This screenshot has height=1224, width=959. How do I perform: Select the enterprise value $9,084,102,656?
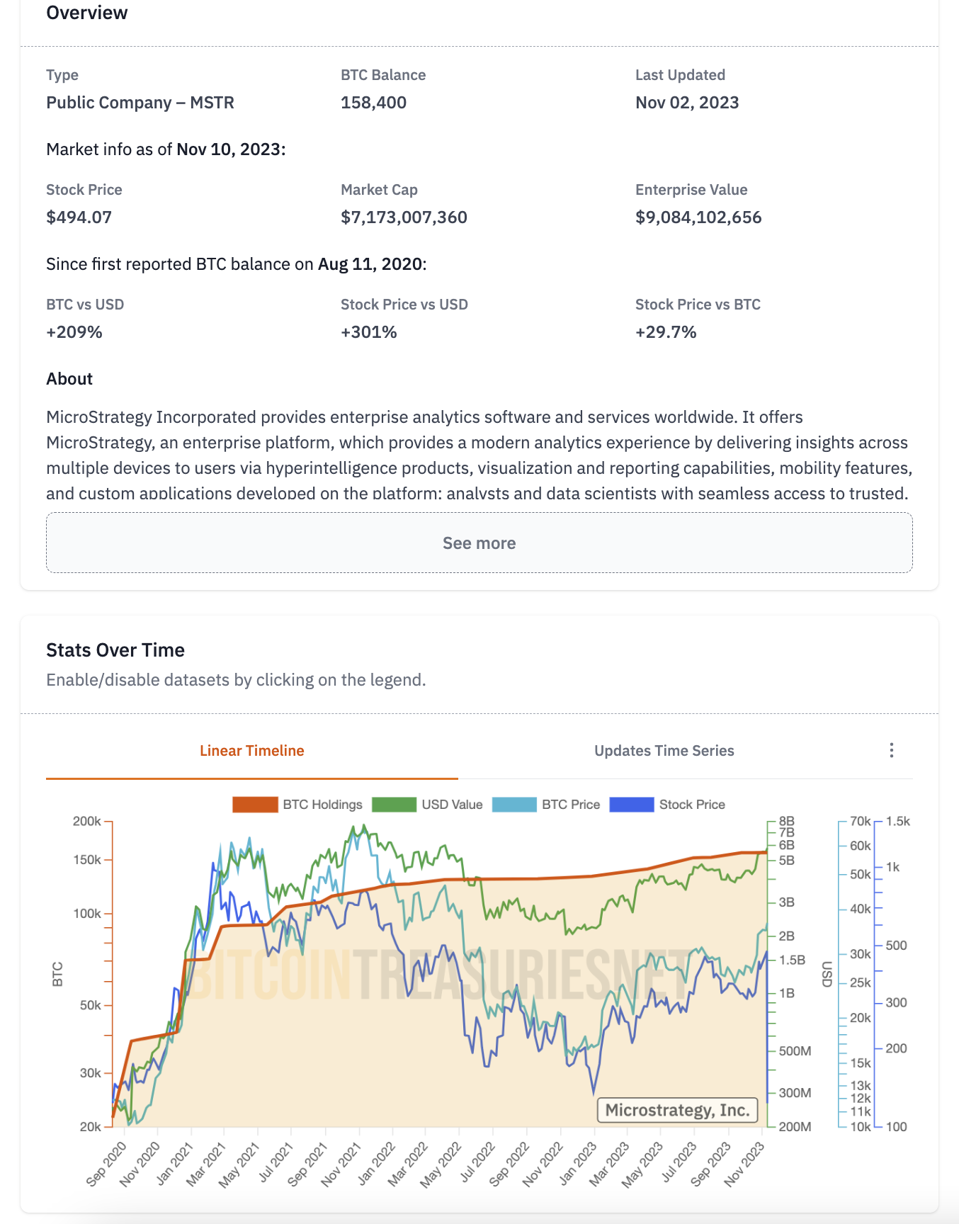pyautogui.click(x=698, y=217)
